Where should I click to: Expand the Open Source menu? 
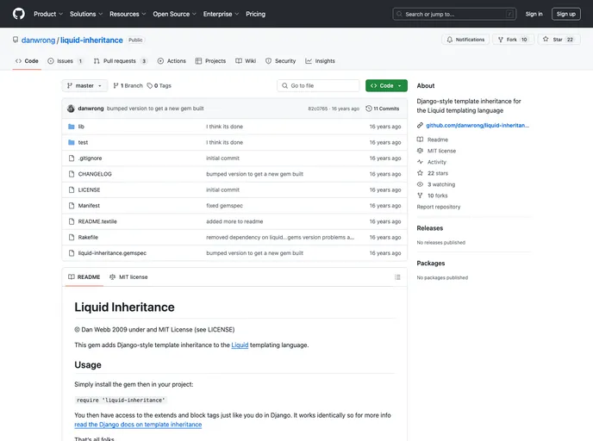click(174, 14)
